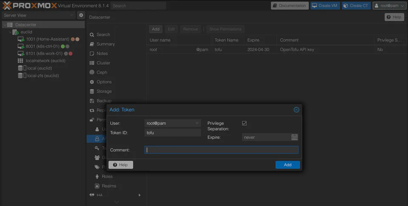The width and height of the screenshot is (408, 206).
Task: Open the Ceph menu item
Action: coord(102,72)
